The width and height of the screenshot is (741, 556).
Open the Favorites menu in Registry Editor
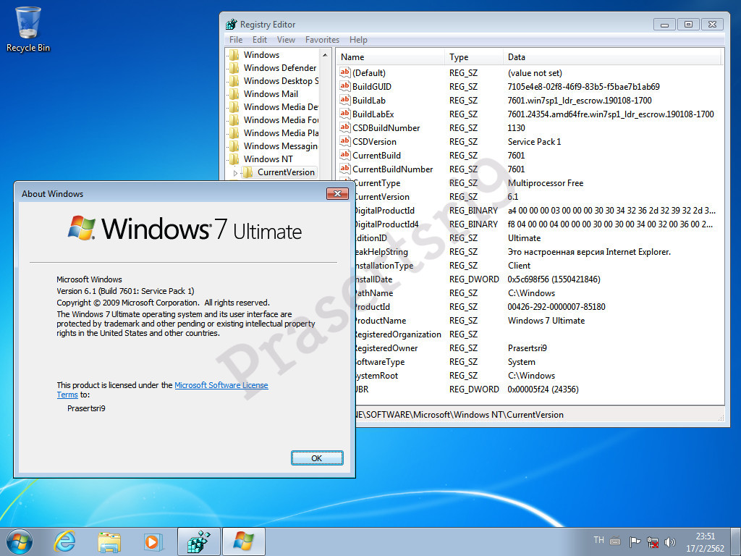[x=322, y=40]
